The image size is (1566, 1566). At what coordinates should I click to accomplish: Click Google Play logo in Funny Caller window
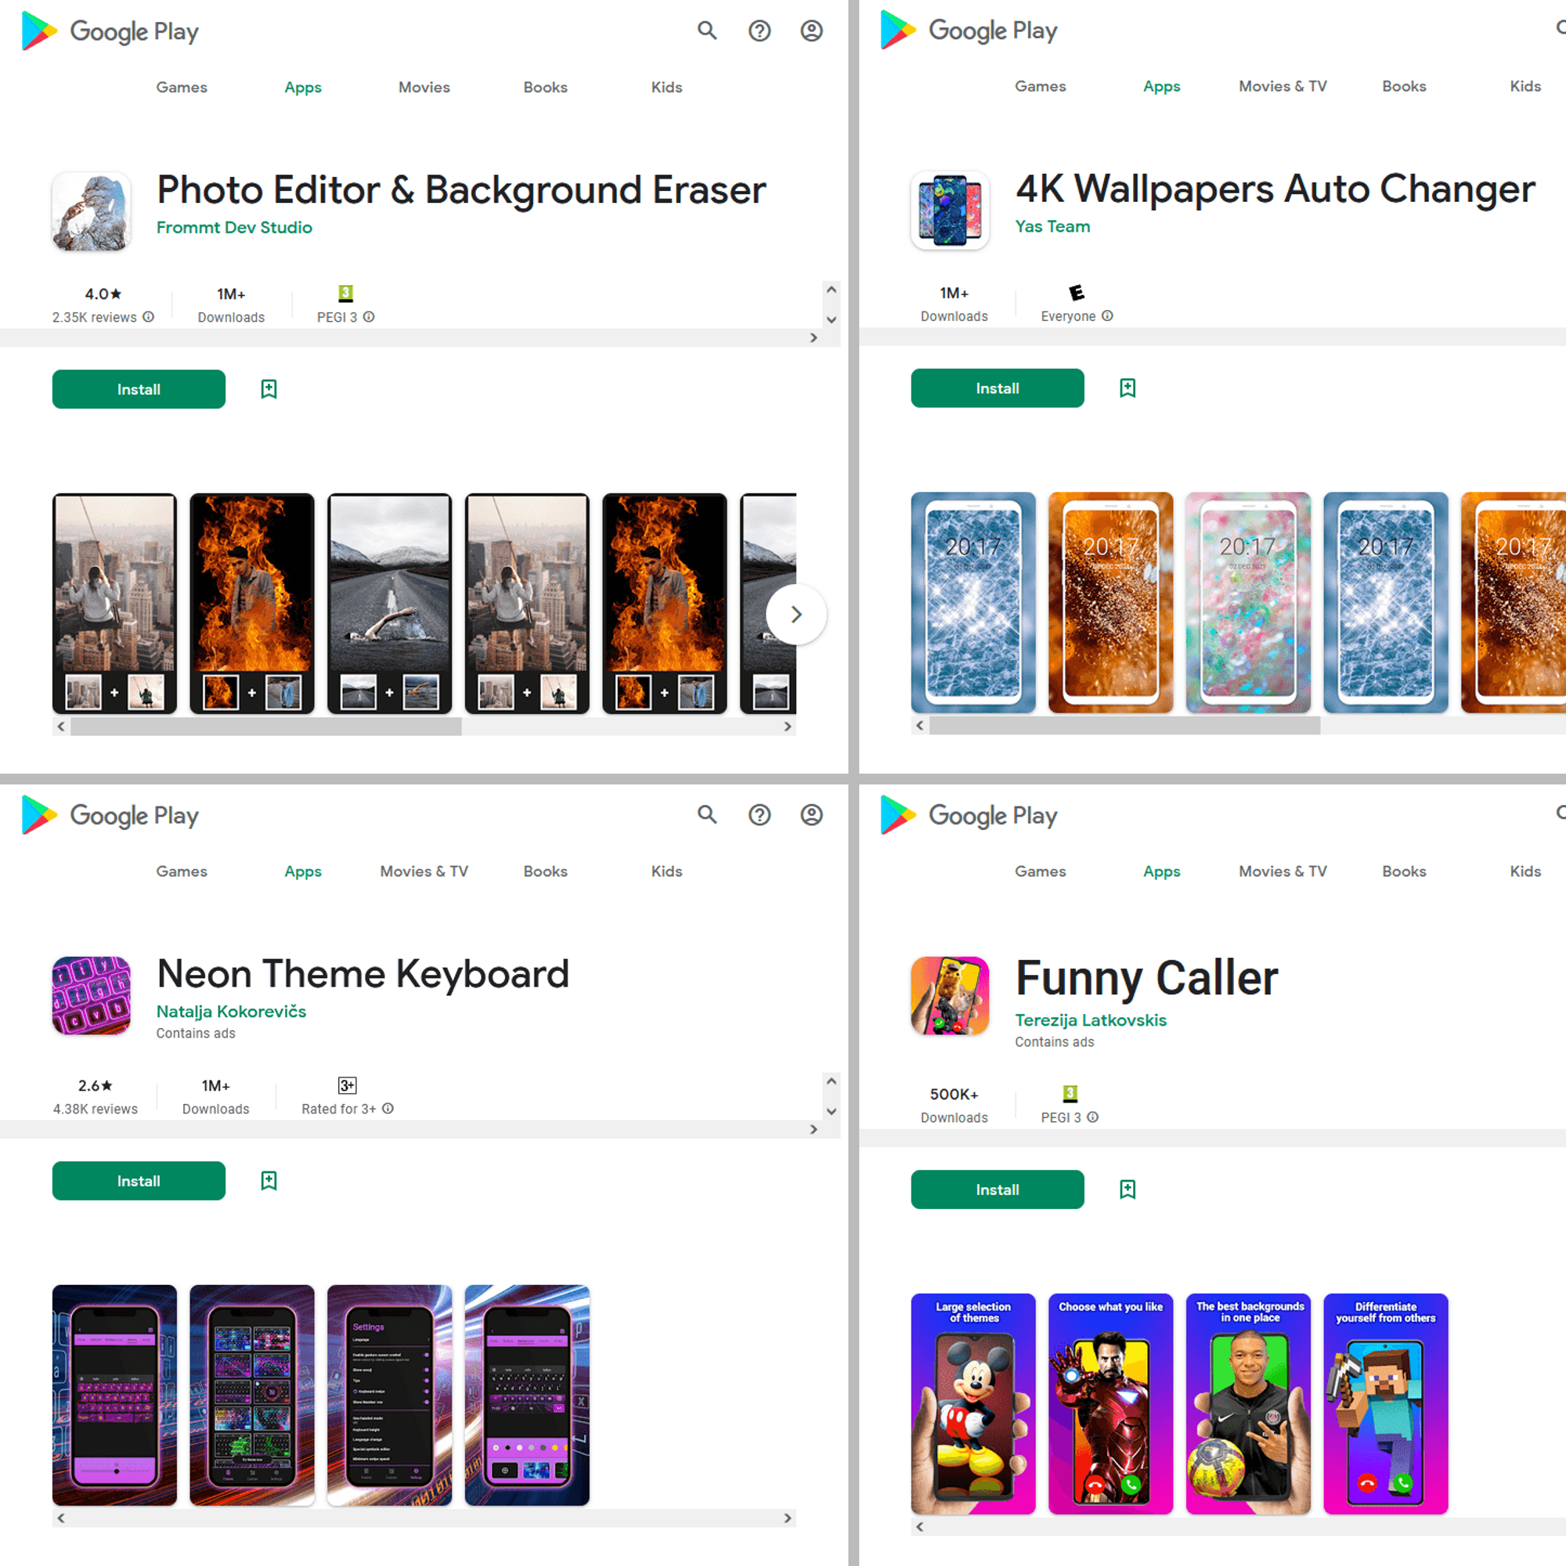[x=969, y=814]
